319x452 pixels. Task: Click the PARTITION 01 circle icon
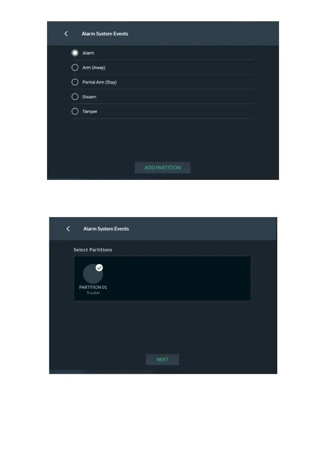pos(93,274)
